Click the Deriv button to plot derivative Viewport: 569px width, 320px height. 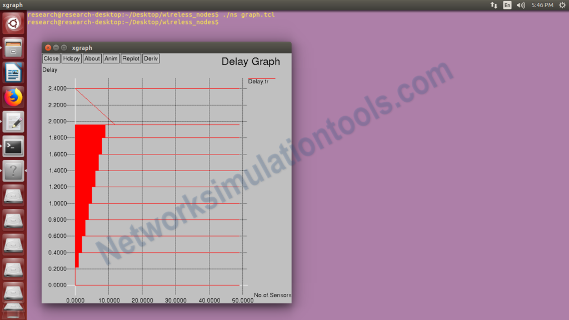click(x=150, y=58)
